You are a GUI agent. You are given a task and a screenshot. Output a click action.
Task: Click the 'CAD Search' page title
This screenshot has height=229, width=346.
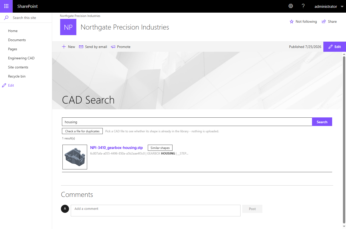point(88,100)
